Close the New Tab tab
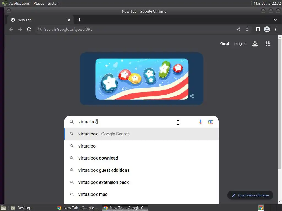Viewport: 282px width, 211px height. [x=69, y=20]
